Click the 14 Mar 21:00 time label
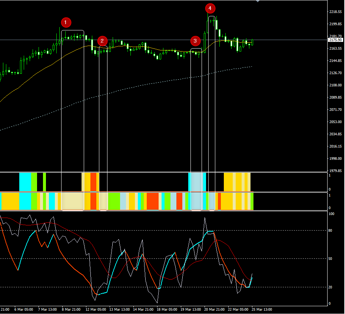The width and height of the screenshot is (345, 314). [143, 310]
